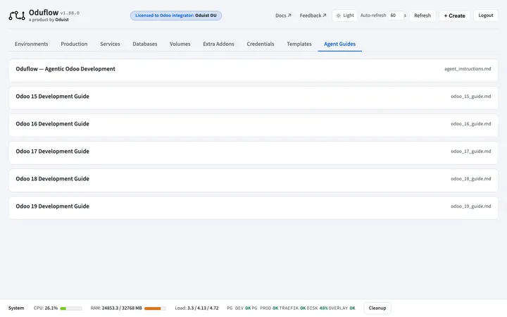Switch to the Production tab
Viewport: 507px width, 317px height.
(74, 44)
